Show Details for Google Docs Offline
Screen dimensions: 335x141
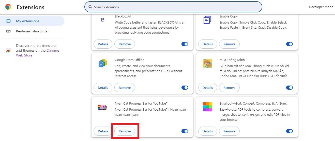tap(103, 88)
